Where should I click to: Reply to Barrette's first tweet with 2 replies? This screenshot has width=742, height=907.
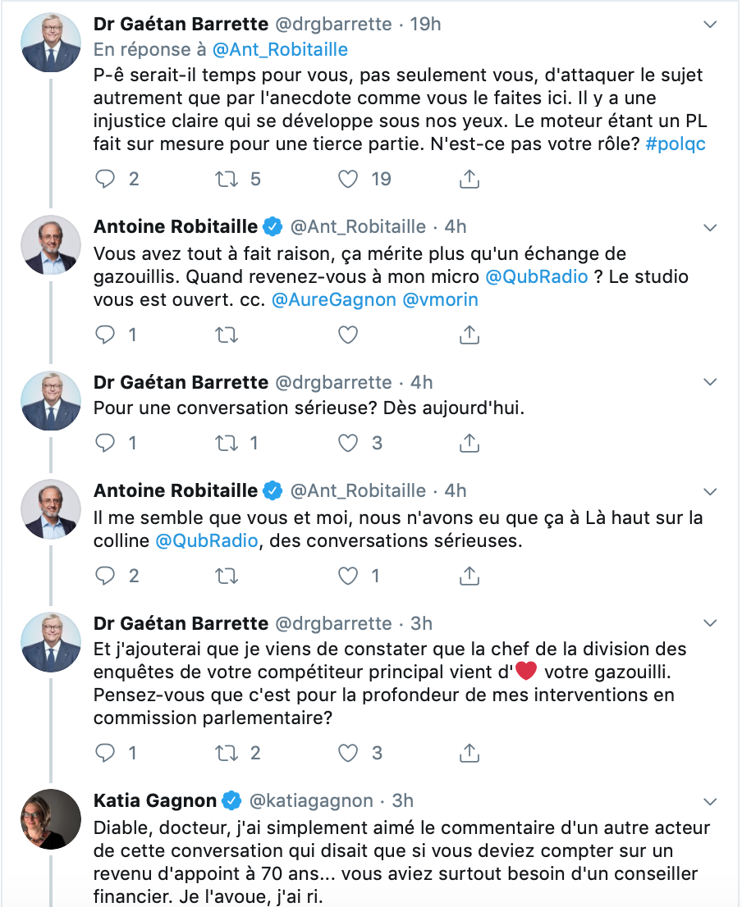pyautogui.click(x=105, y=180)
